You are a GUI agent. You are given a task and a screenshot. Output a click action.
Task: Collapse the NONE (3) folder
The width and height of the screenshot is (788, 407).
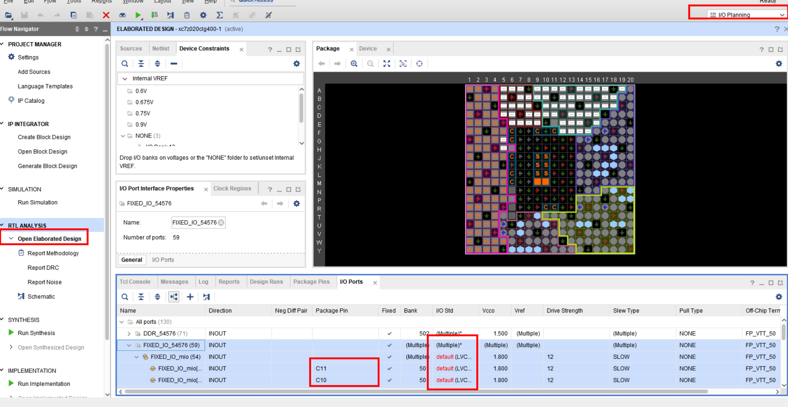pyautogui.click(x=123, y=136)
